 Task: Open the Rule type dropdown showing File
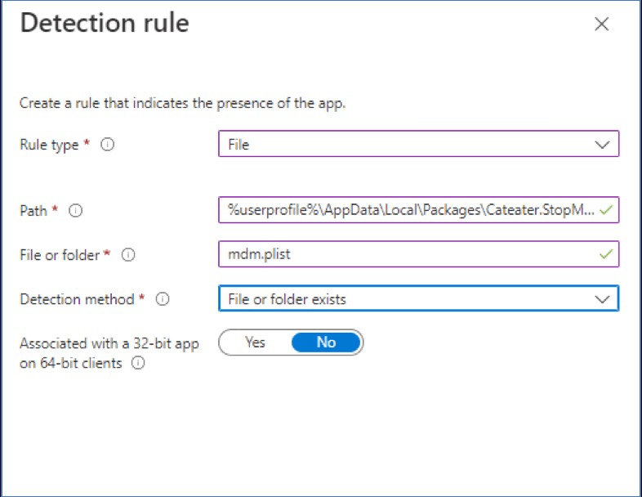[408, 145]
